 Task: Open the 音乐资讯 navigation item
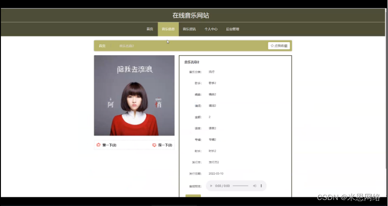(189, 29)
